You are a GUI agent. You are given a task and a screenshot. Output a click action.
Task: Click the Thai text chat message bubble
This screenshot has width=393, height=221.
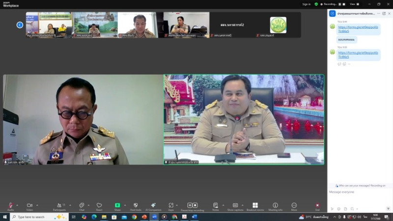point(346,40)
